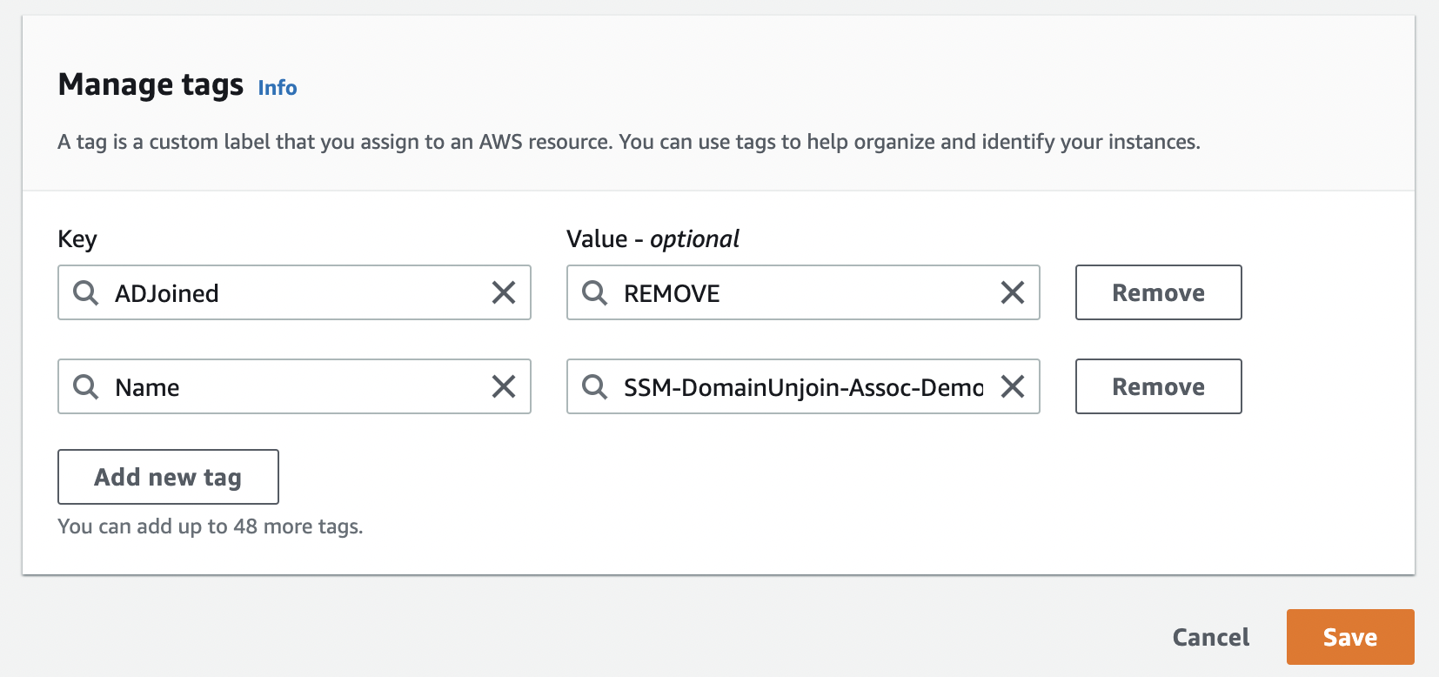The image size is (1439, 677).
Task: Clear the Name key field
Action: [x=504, y=387]
